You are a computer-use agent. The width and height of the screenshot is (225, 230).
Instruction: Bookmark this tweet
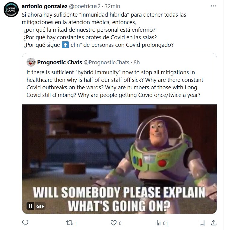pos(202,223)
